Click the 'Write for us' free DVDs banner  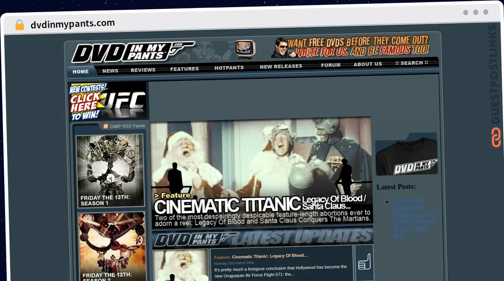click(350, 46)
